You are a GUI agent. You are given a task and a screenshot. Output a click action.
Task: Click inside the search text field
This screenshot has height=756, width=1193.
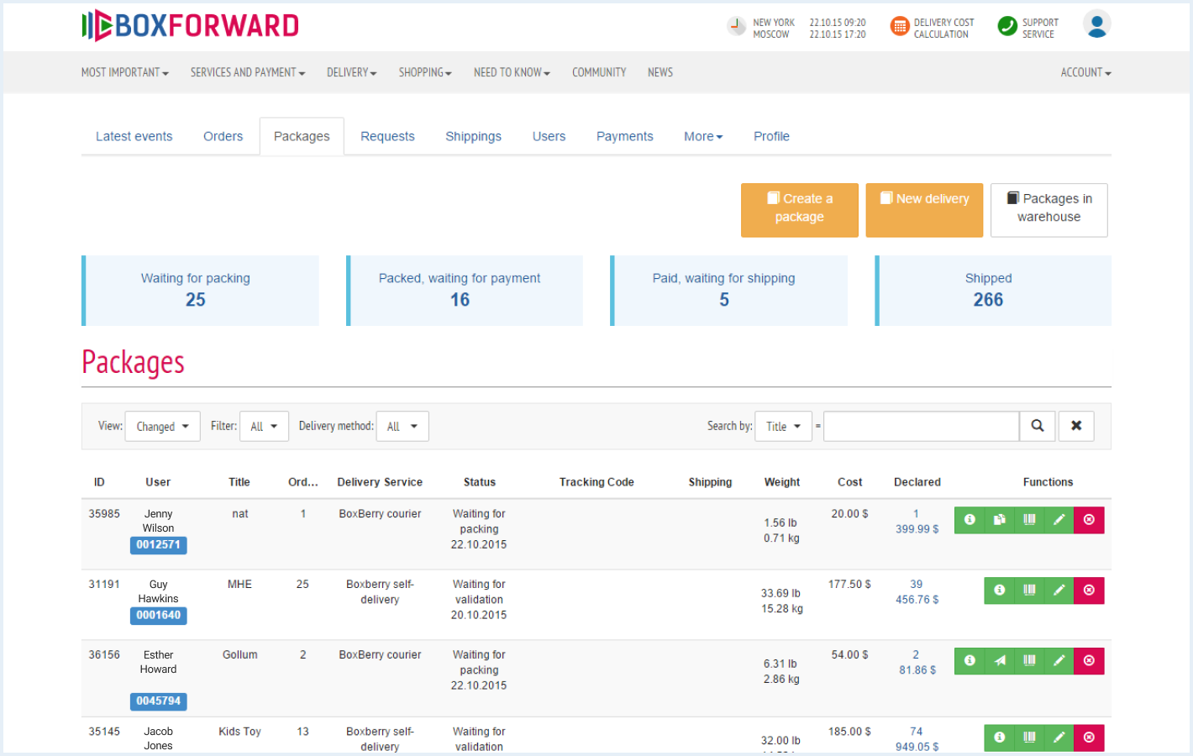(921, 426)
